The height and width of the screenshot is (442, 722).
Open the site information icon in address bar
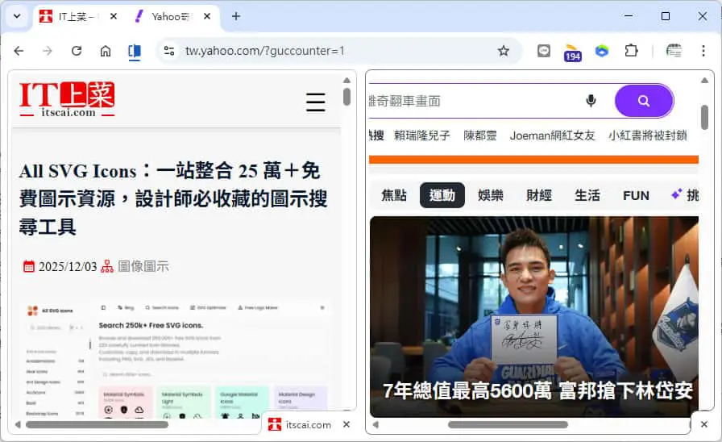[x=169, y=51]
